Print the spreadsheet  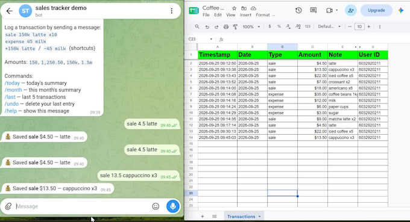(226, 26)
